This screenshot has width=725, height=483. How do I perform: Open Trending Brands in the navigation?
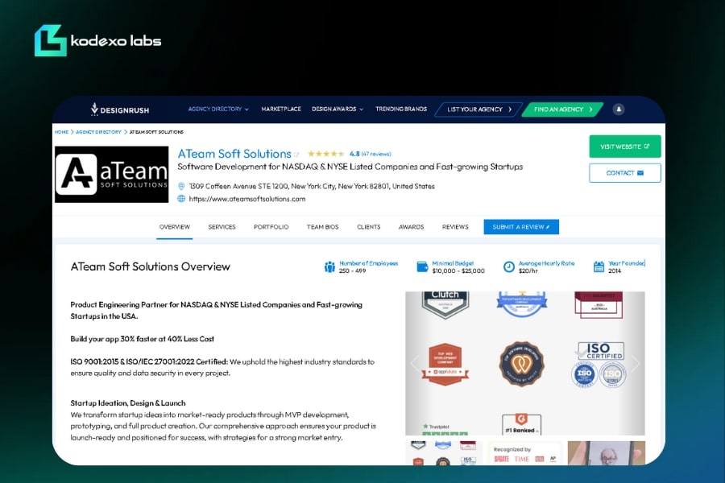(401, 109)
